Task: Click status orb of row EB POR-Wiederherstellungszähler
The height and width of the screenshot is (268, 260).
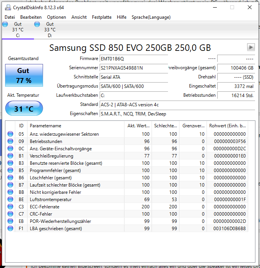Action: coord(10,221)
